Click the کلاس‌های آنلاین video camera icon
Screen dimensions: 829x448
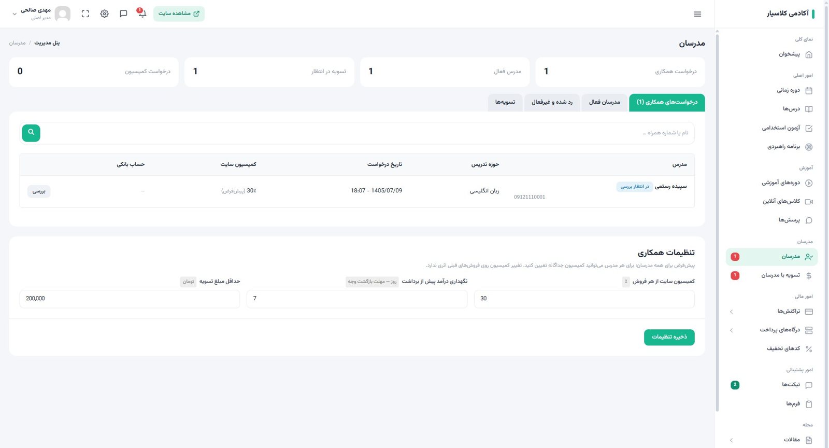[x=809, y=202]
